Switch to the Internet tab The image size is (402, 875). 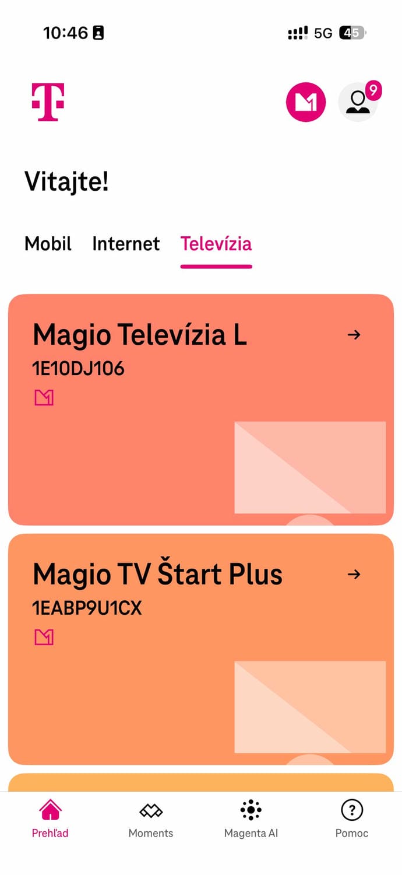pyautogui.click(x=126, y=244)
